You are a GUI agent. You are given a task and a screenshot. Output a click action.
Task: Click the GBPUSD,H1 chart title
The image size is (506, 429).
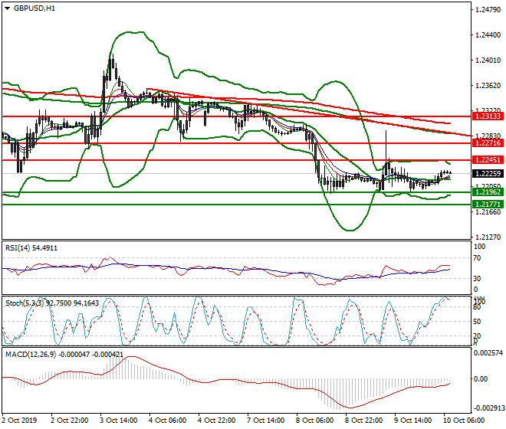point(34,8)
